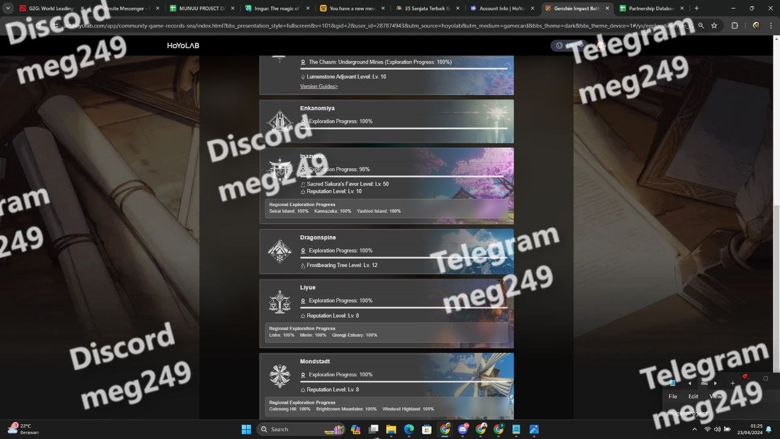
Task: Click the Liyue scales emblem icon
Action: (280, 301)
